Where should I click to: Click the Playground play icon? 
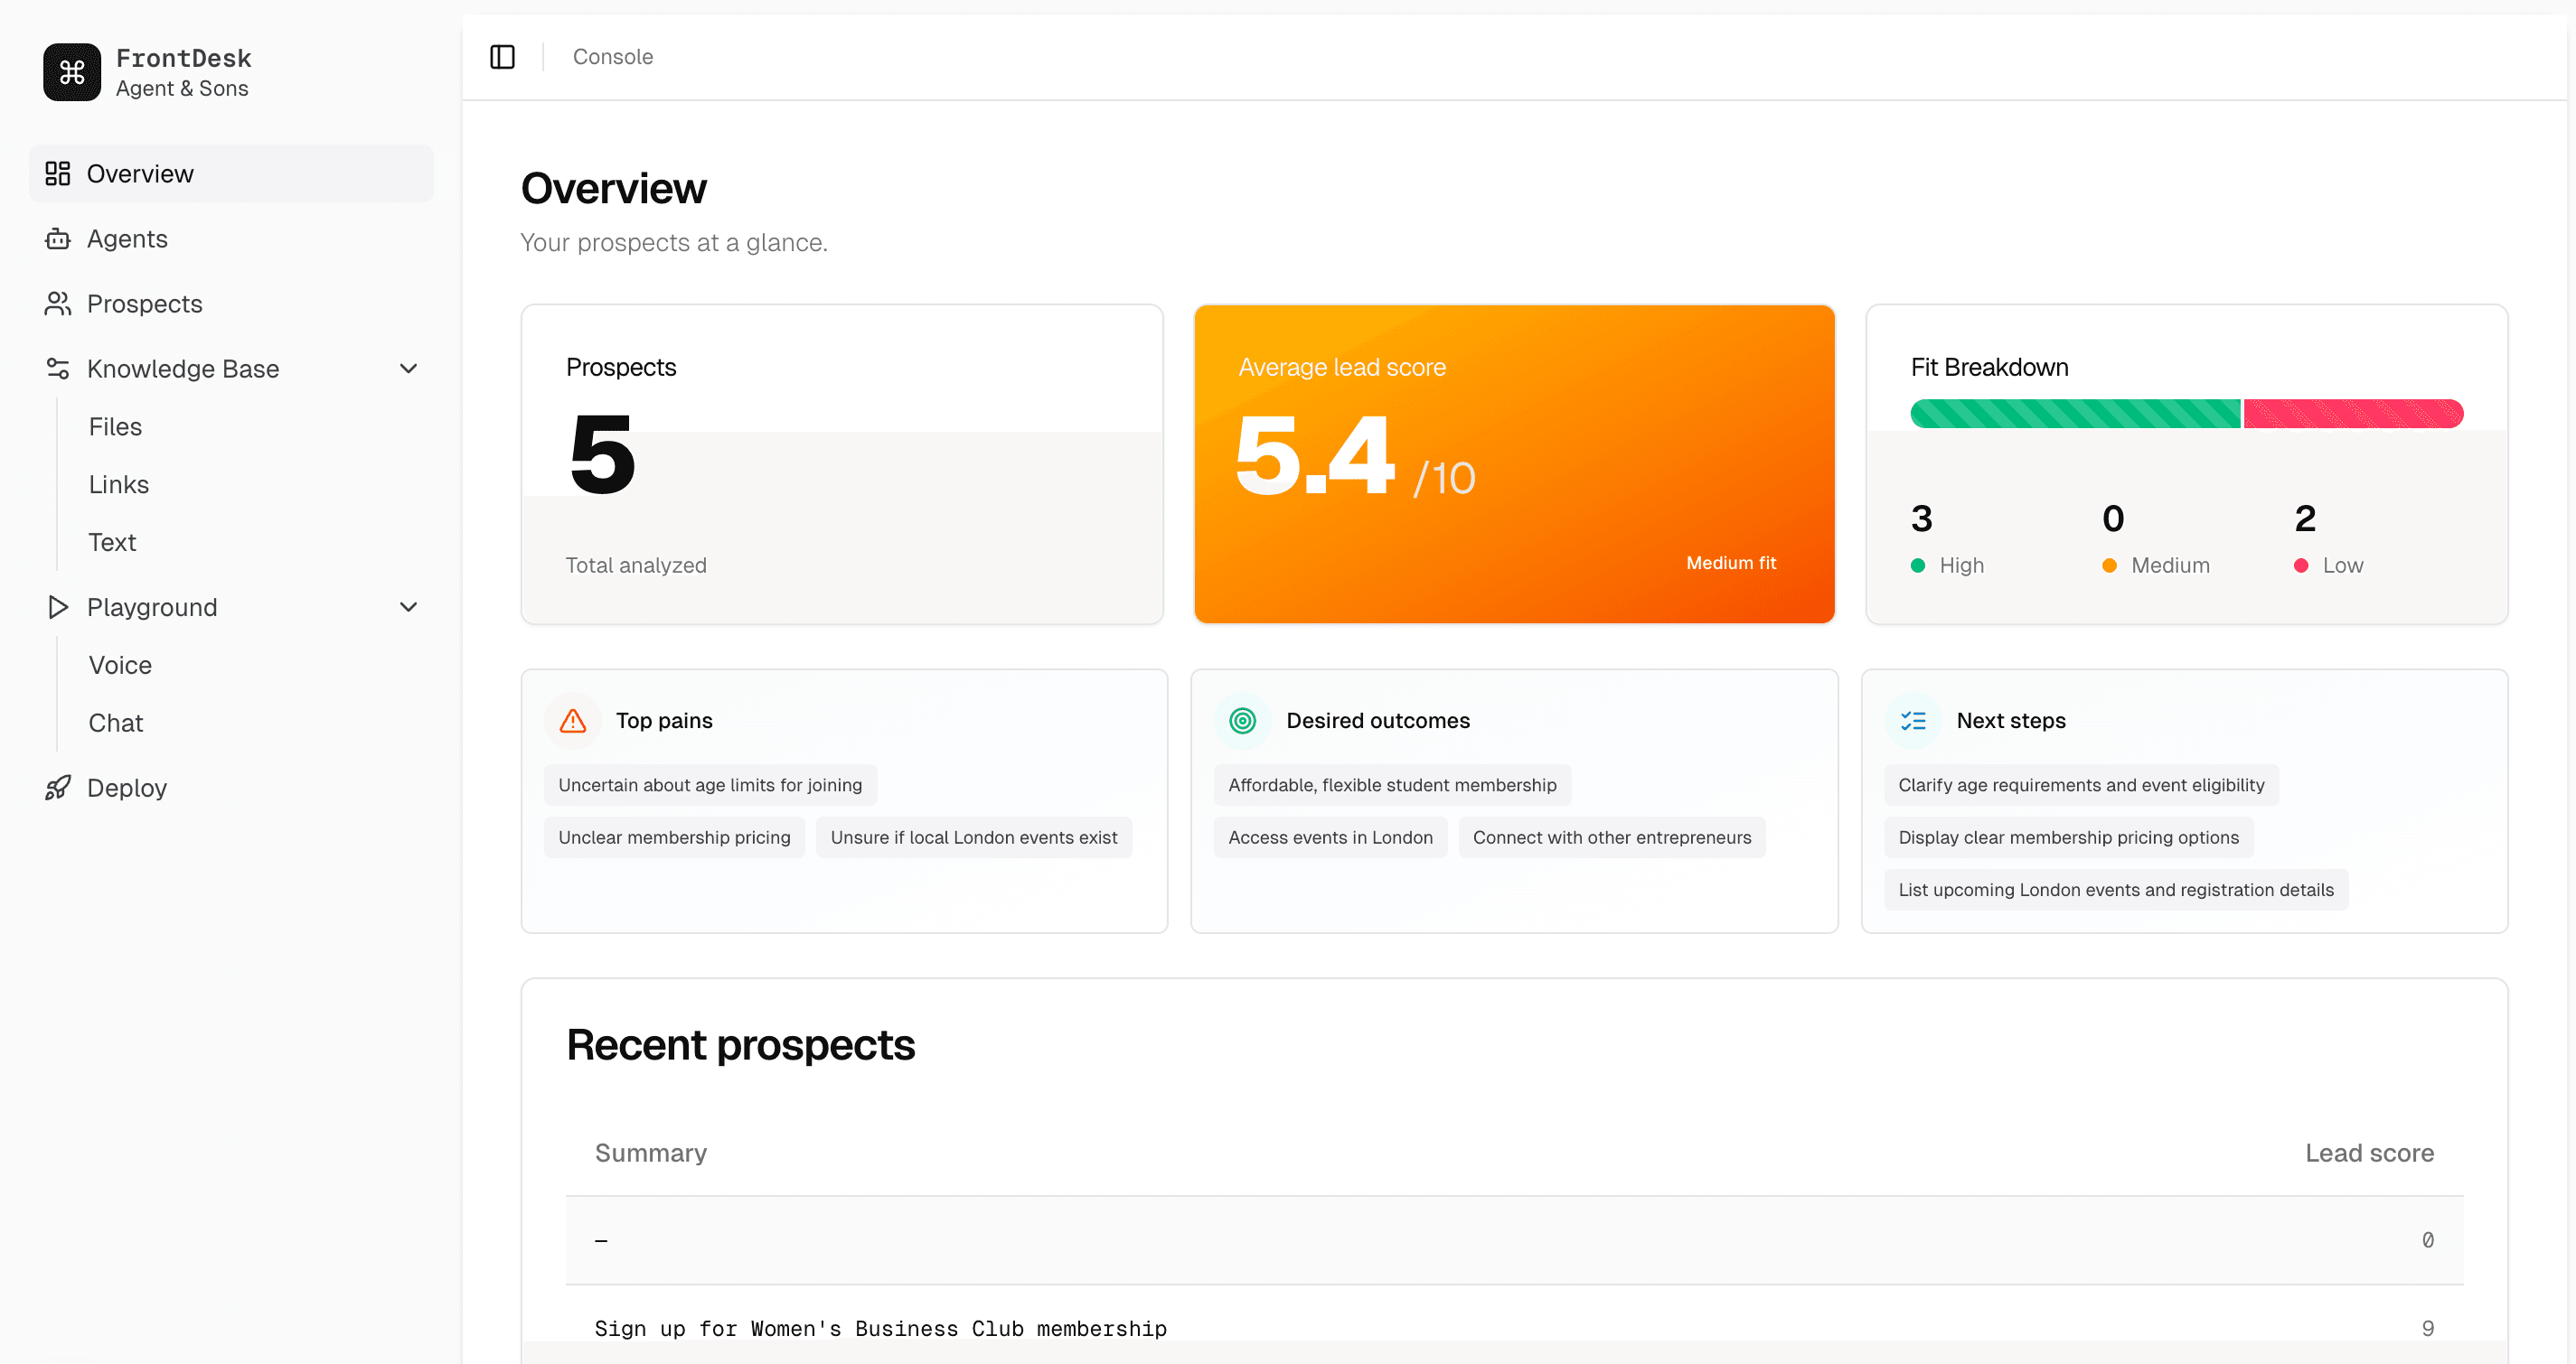57,606
